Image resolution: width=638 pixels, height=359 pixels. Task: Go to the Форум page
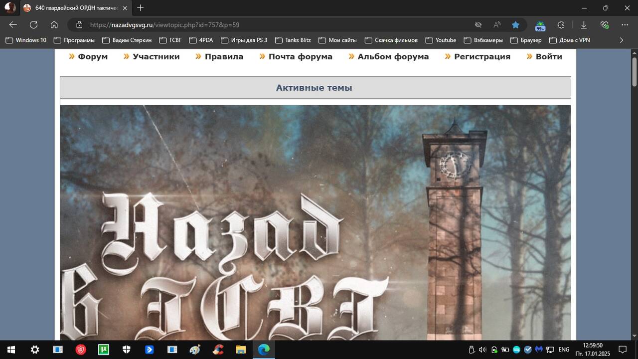(93, 57)
